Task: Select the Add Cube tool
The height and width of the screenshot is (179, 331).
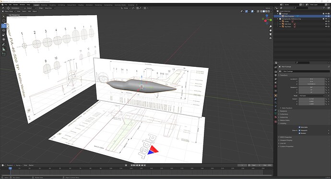Action: coord(4,54)
